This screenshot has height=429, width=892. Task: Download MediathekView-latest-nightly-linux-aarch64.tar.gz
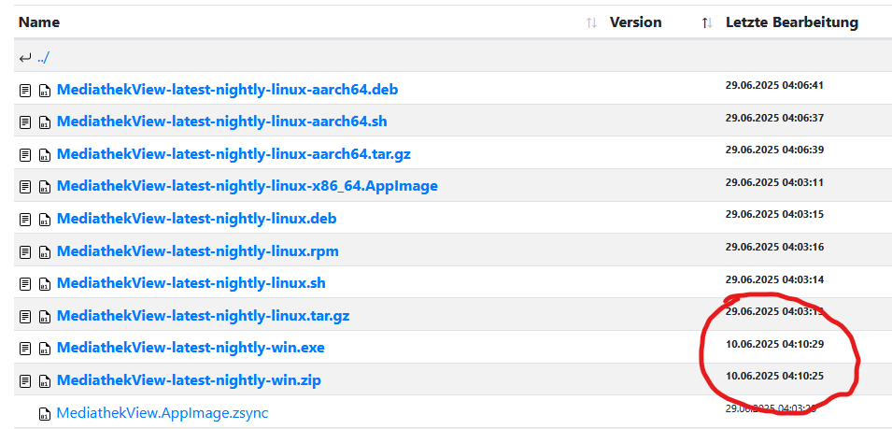[234, 154]
